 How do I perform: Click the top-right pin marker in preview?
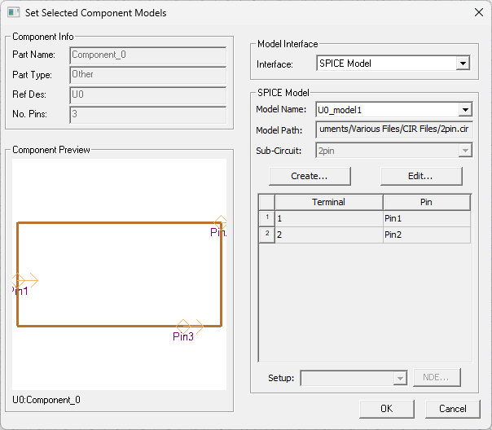(x=221, y=222)
